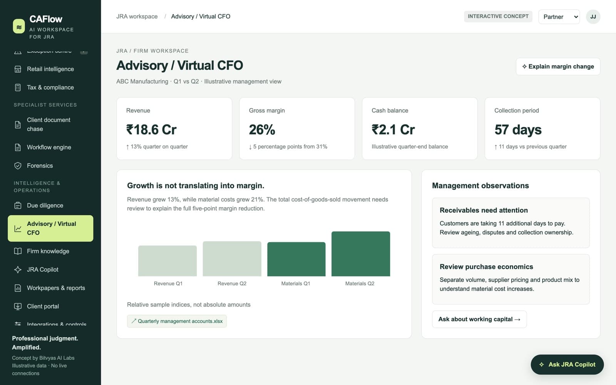Click the Advisory / Virtual CFO breadcrumb
The width and height of the screenshot is (616, 385).
click(x=201, y=17)
